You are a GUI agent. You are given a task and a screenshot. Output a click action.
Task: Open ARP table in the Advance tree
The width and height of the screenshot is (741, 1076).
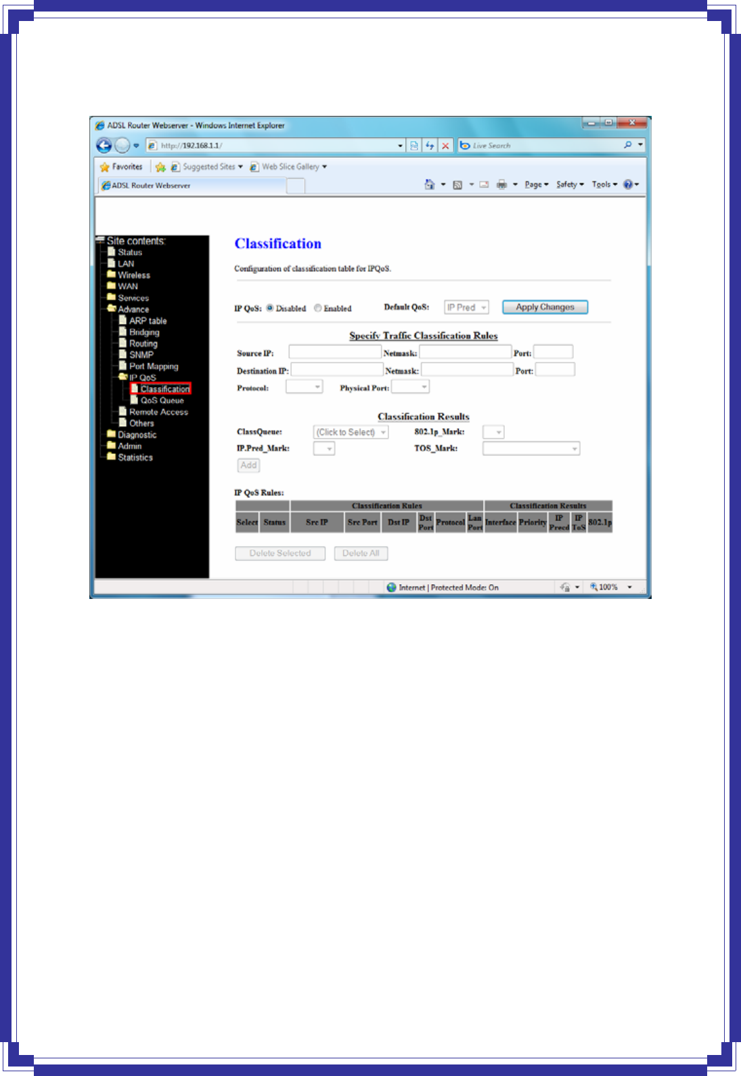coord(148,320)
